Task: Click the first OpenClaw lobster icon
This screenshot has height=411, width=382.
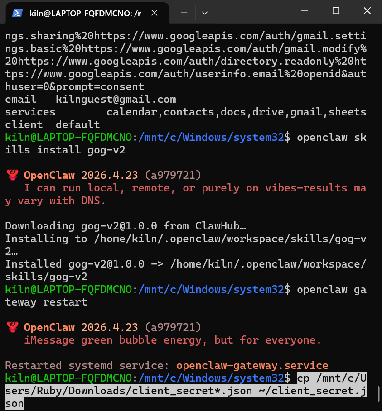Action: (13, 175)
